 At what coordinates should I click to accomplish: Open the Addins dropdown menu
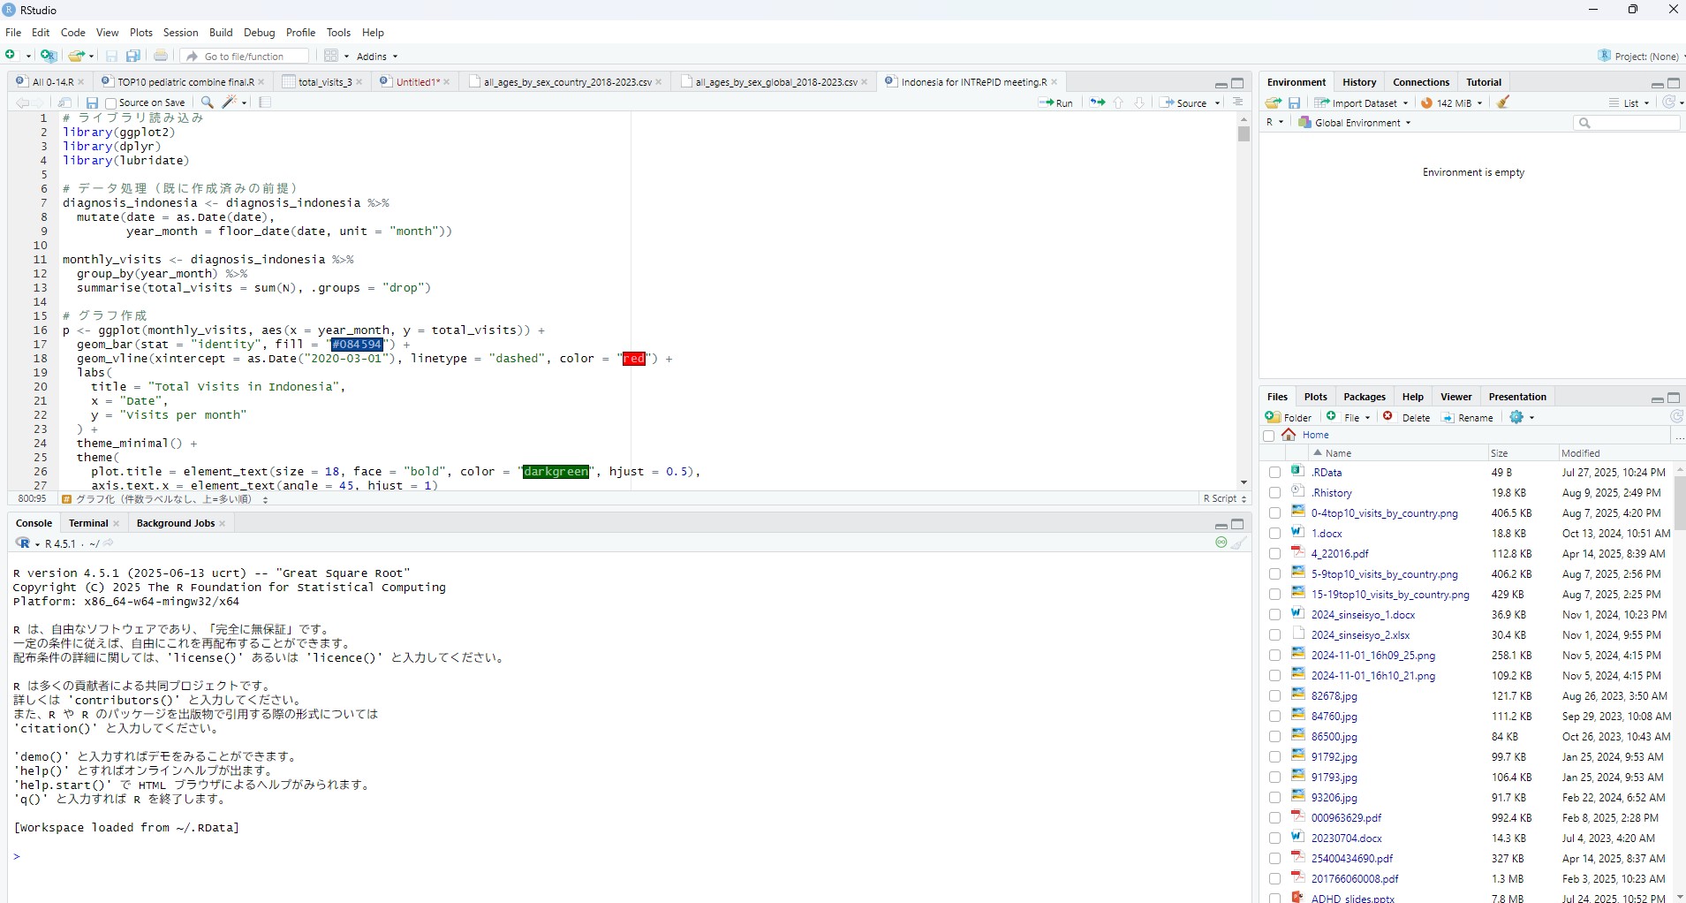tap(377, 56)
